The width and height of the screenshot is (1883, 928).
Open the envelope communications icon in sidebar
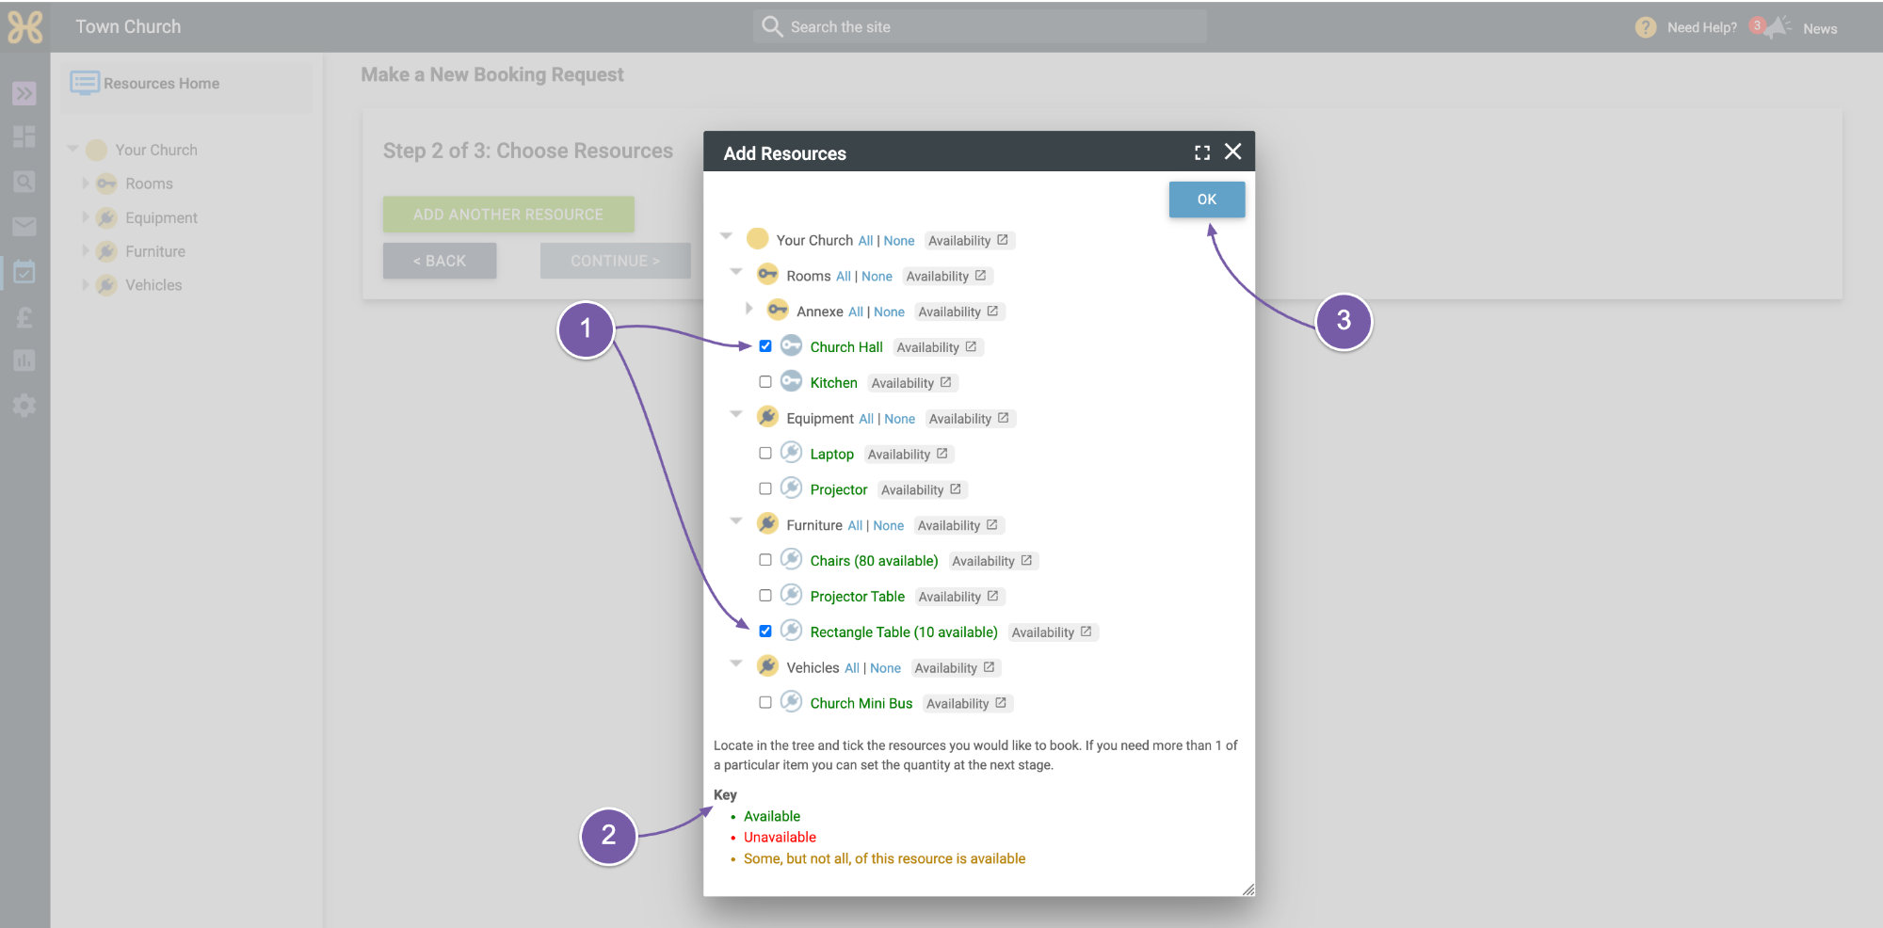24,226
